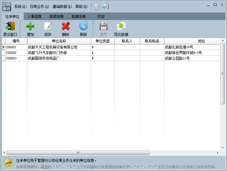The image size is (227, 171).
Task: Select 成都飞升汽车配件门市部 cell
Action: pos(59,53)
